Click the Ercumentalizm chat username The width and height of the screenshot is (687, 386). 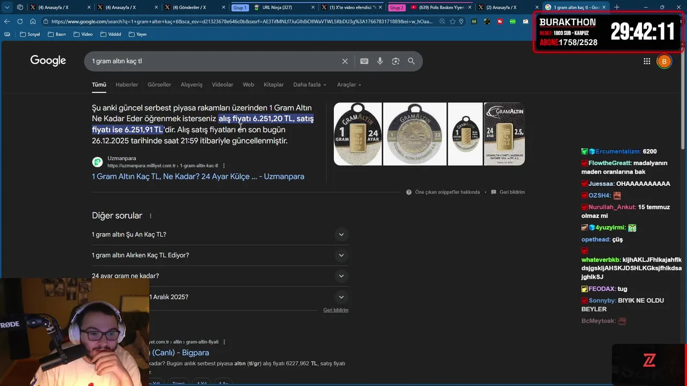[x=618, y=152]
